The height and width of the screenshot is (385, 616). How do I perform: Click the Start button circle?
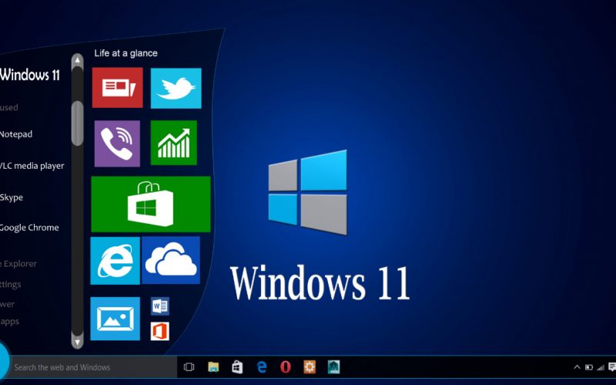click(x=3, y=360)
